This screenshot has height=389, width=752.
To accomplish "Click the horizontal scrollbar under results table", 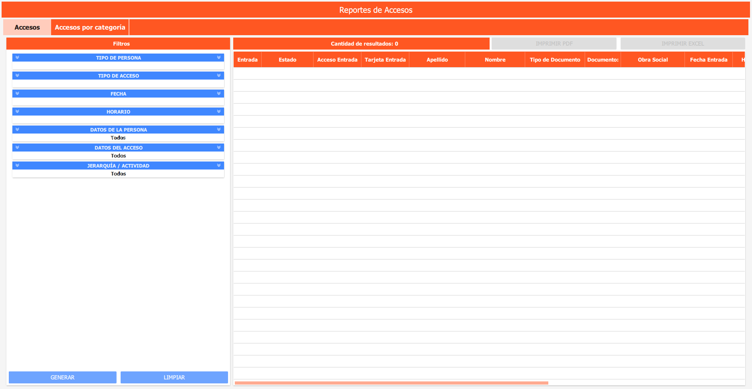I will (x=391, y=383).
